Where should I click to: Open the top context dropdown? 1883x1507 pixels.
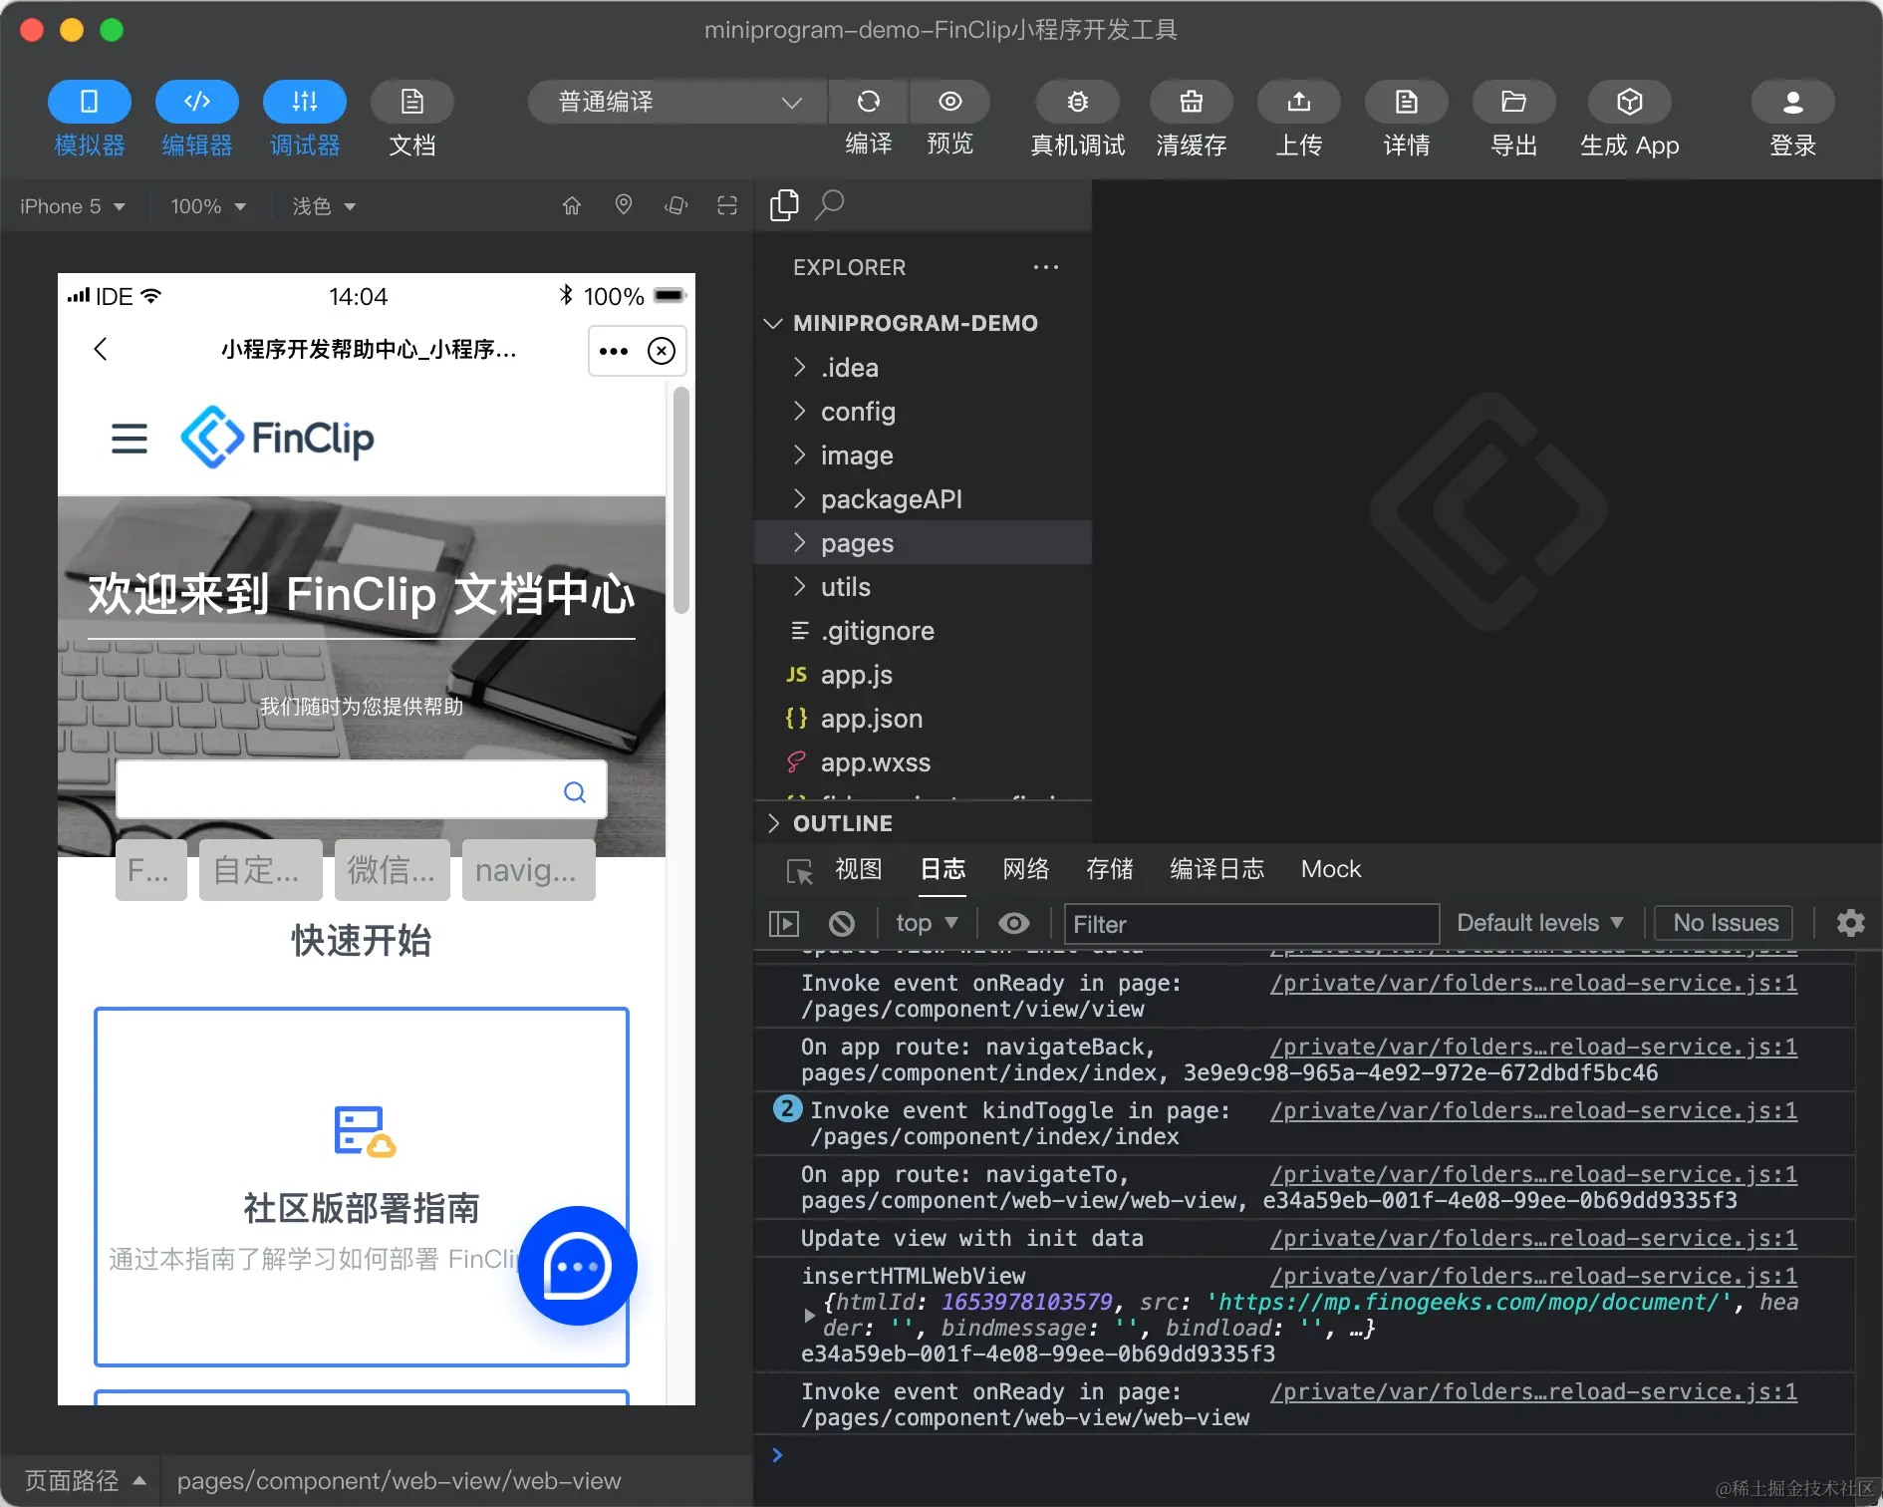pos(927,923)
